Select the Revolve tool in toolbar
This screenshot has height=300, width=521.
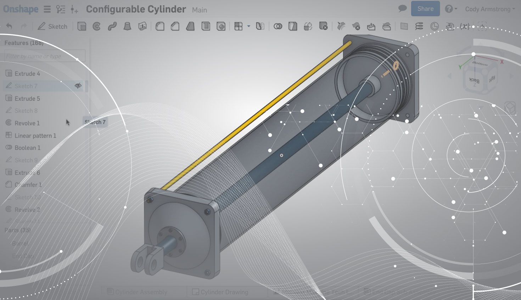tap(97, 27)
